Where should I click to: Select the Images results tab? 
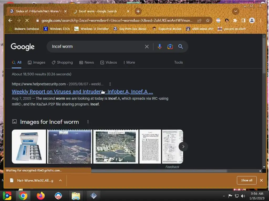pyautogui.click(x=37, y=62)
